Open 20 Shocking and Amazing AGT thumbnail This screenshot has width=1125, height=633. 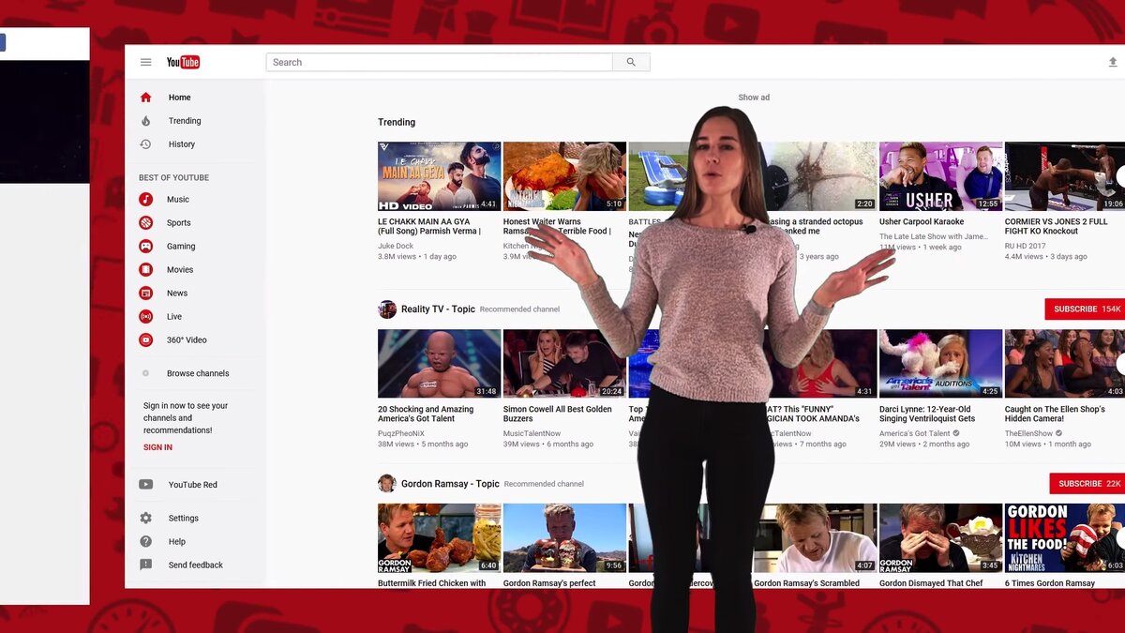(439, 364)
